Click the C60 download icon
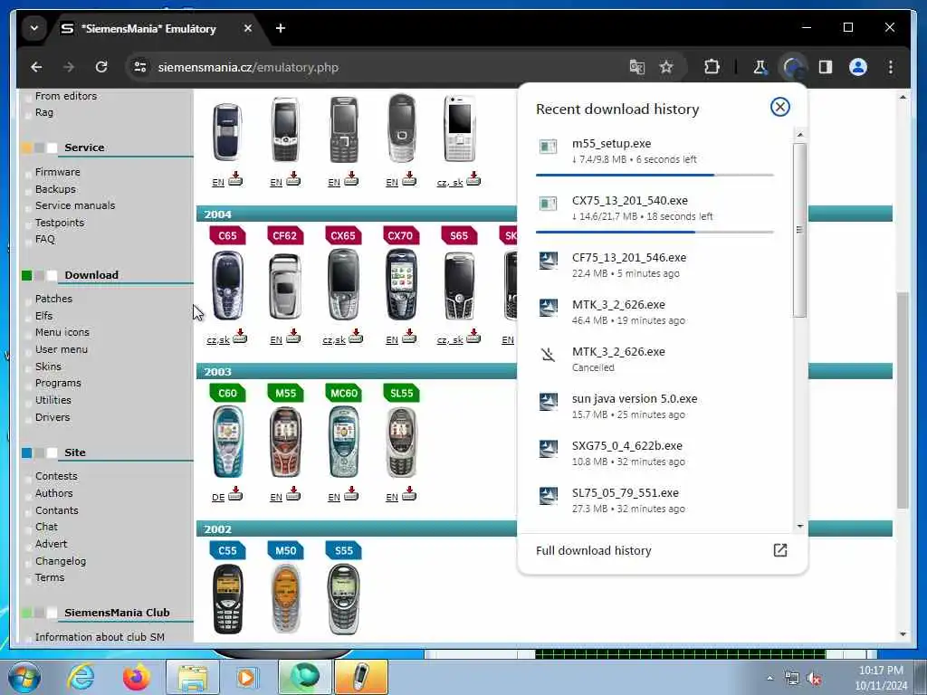The image size is (927, 695). coord(235,493)
